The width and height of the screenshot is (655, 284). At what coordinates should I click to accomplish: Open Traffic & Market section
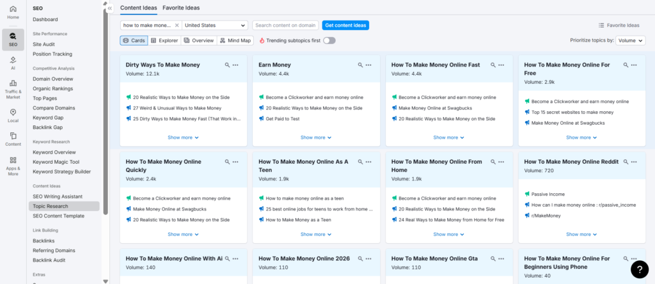pos(13,90)
